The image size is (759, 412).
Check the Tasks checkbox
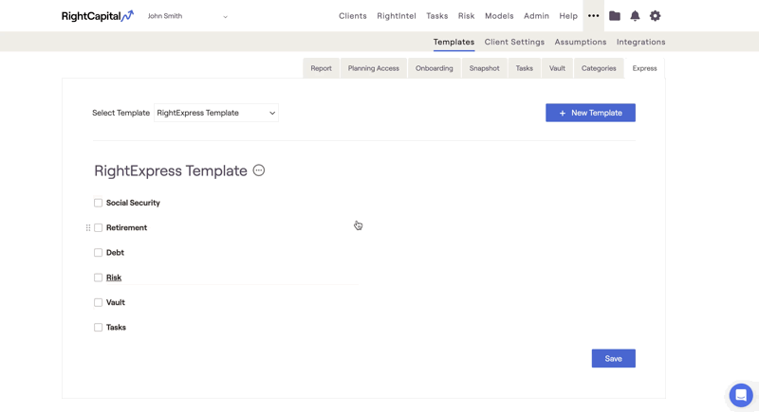point(99,328)
